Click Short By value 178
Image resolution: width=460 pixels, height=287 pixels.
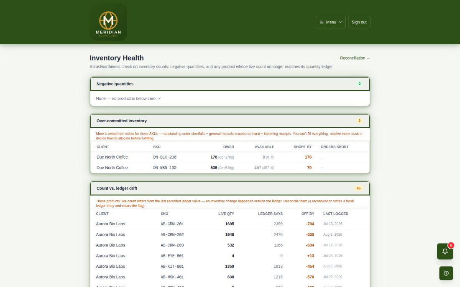pyautogui.click(x=308, y=157)
